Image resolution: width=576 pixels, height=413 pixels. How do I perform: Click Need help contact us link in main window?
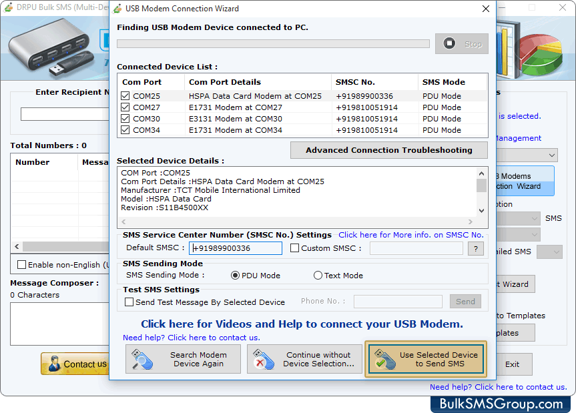coord(499,387)
